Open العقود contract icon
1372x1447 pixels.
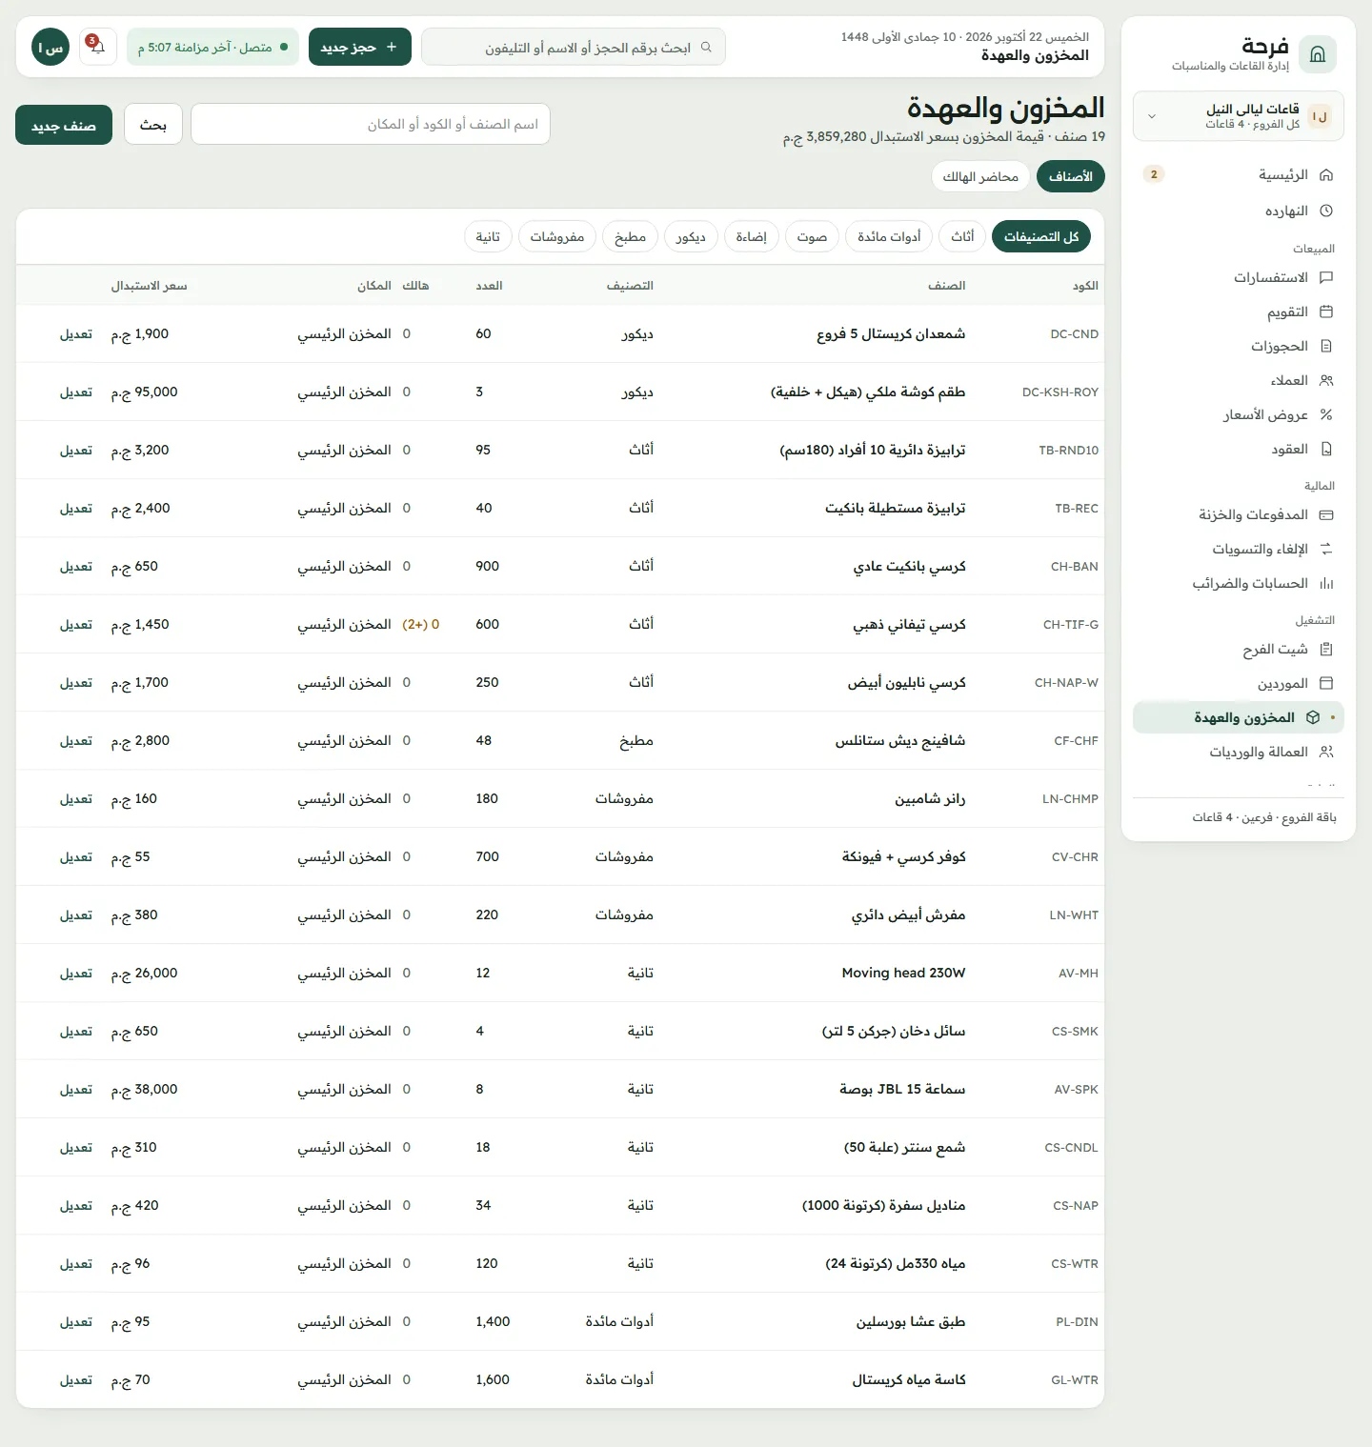[1326, 449]
